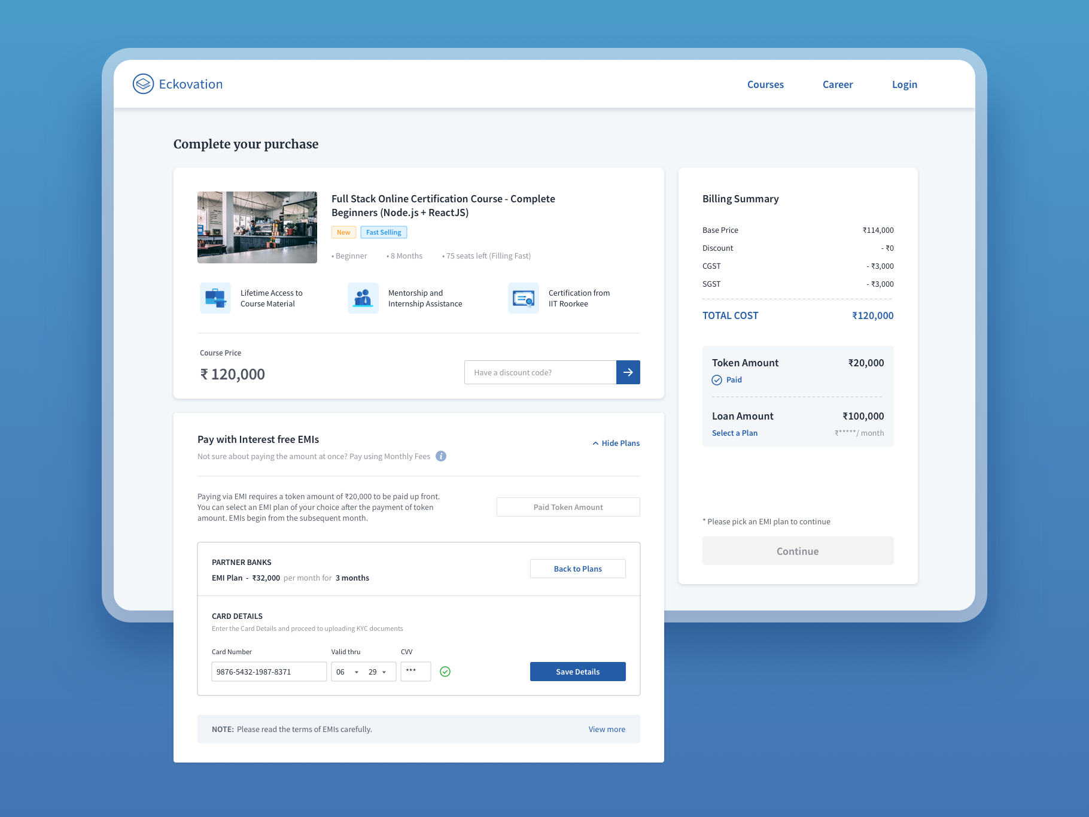Image resolution: width=1089 pixels, height=817 pixels.
Task: Click the CVV input field
Action: 416,672
